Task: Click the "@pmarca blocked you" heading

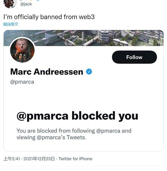Action: (x=77, y=116)
